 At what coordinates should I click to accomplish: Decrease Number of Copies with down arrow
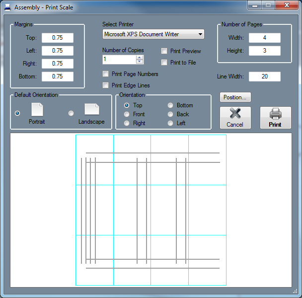(140, 62)
